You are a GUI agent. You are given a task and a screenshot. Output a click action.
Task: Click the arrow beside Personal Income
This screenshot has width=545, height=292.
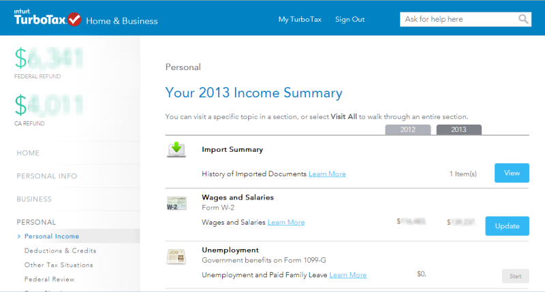pyautogui.click(x=19, y=236)
